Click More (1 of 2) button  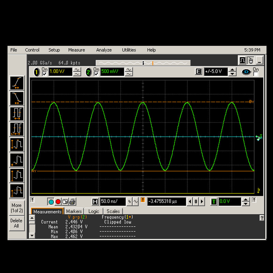coord(16,208)
